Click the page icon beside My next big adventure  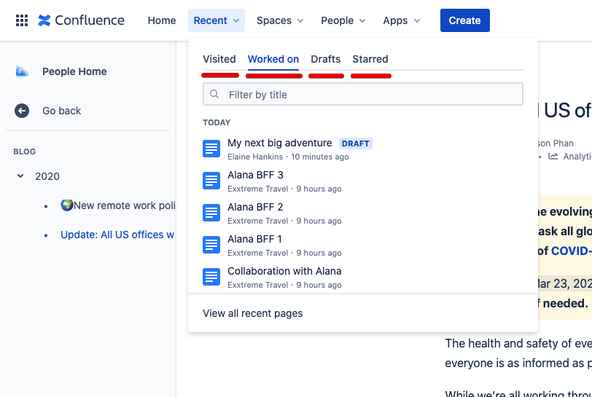[x=211, y=149]
